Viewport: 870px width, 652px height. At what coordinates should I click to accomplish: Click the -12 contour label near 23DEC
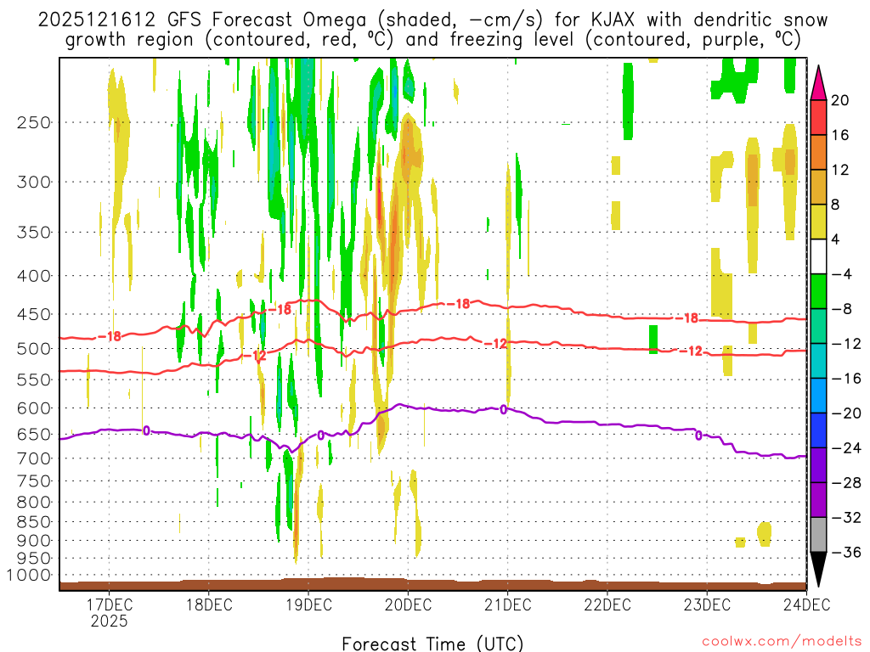tap(692, 351)
